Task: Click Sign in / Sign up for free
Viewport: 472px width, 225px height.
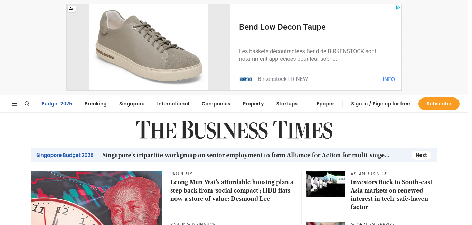Action: point(380,104)
